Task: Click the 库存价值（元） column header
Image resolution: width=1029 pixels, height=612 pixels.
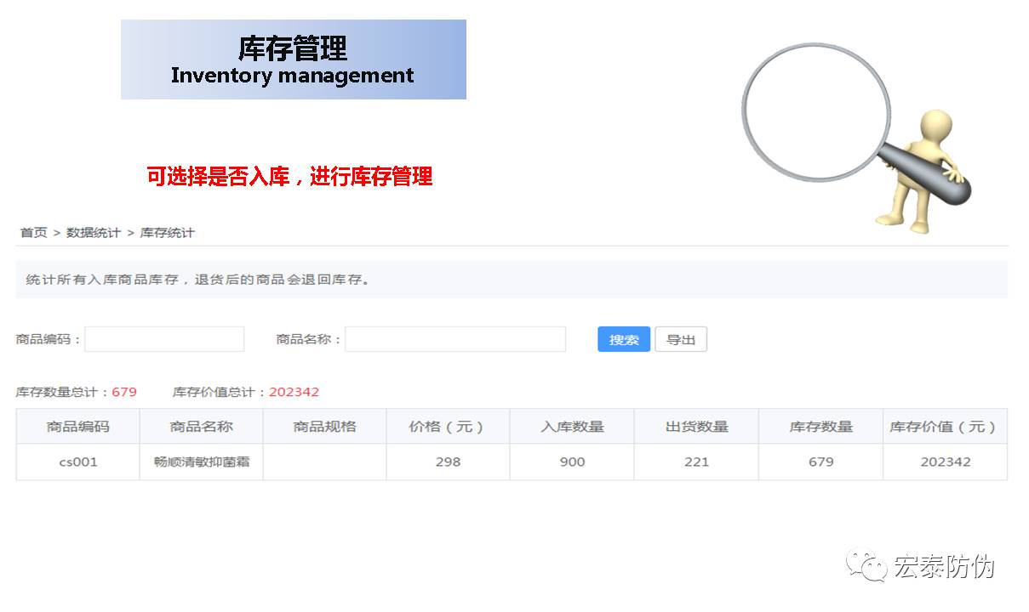Action: click(945, 426)
